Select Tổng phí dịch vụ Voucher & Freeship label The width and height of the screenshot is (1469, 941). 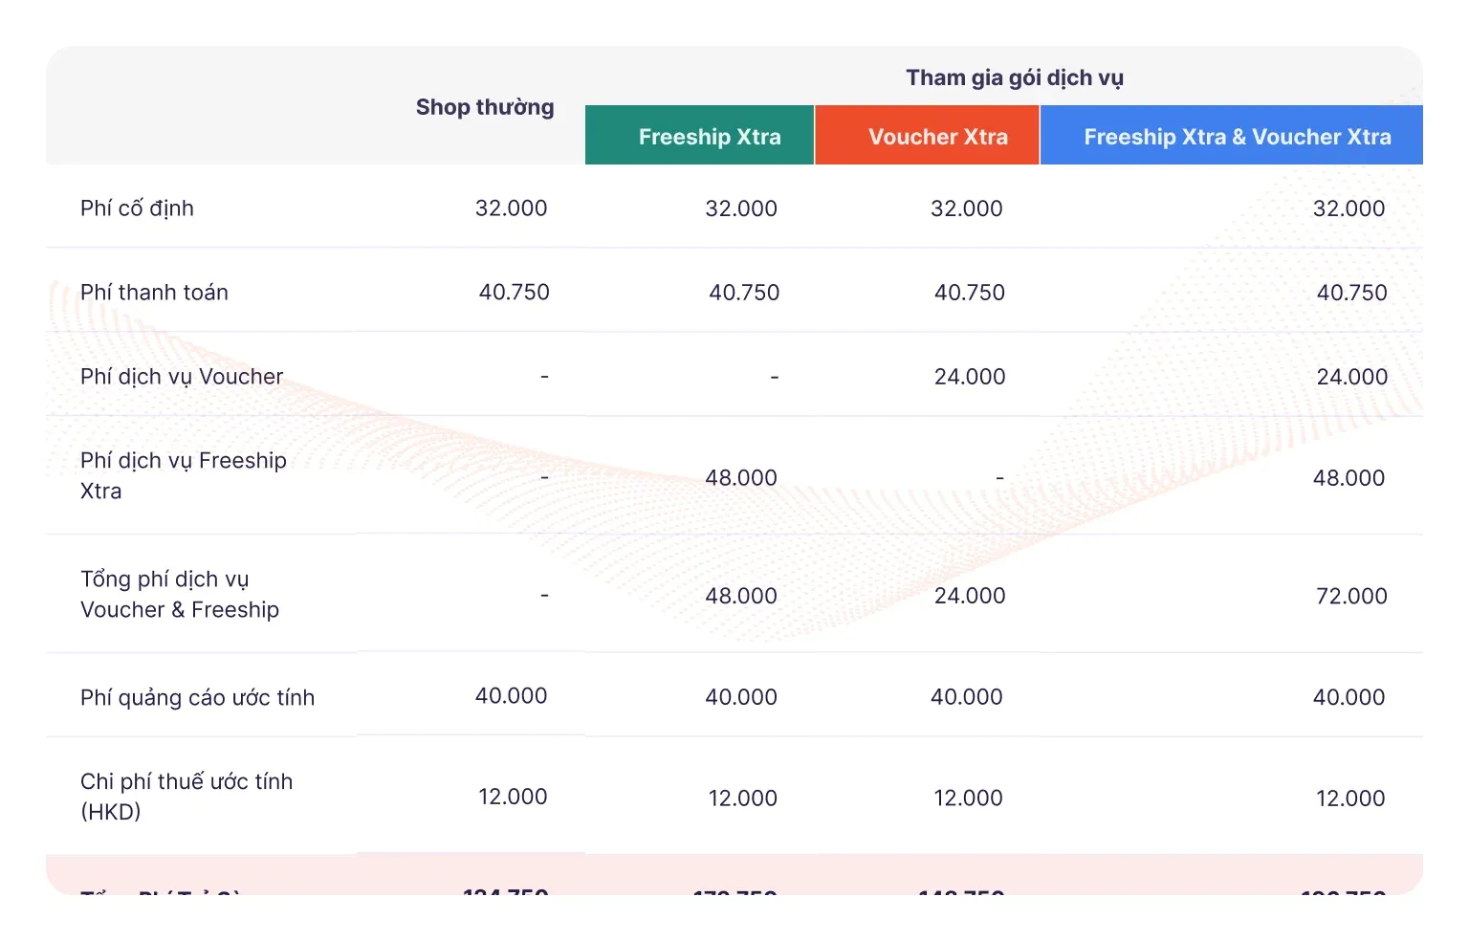point(179,594)
